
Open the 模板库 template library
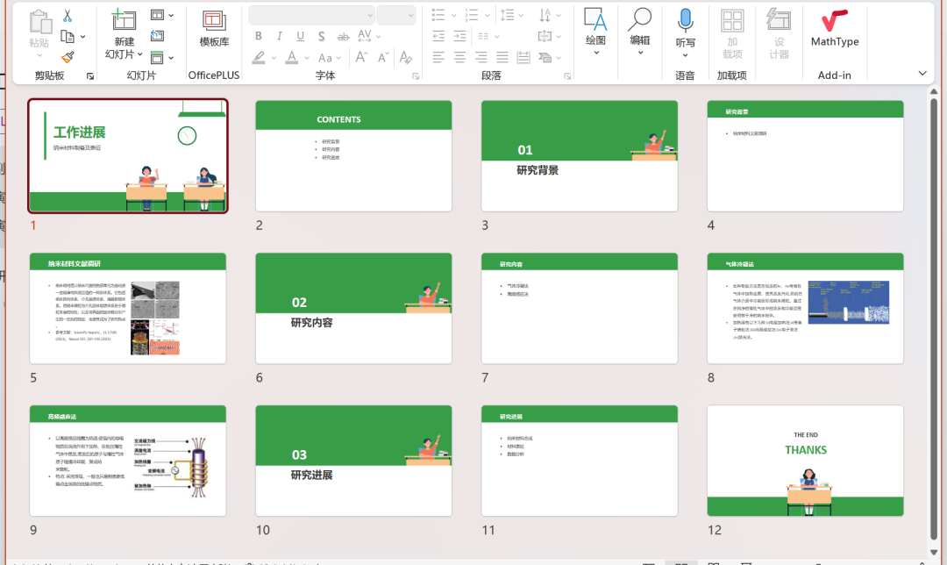pos(214,29)
